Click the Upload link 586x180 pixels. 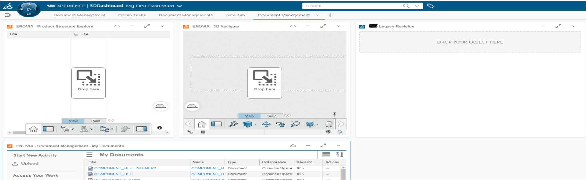[x=30, y=163]
